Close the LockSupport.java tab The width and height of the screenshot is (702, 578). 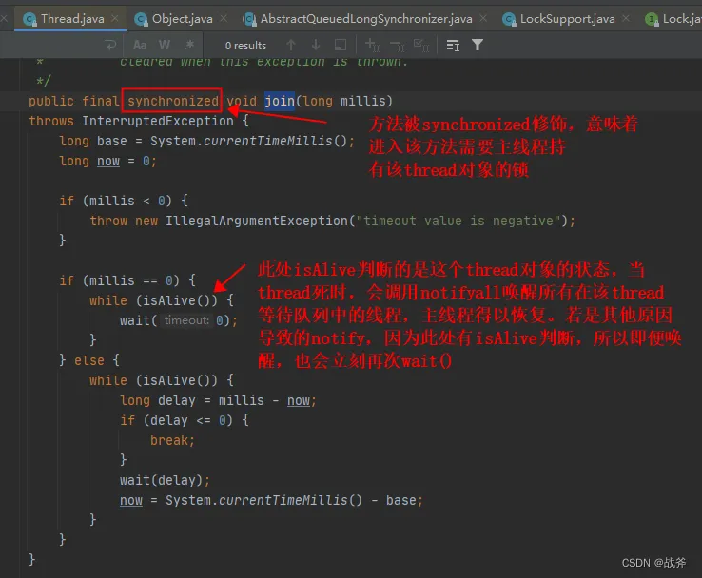626,18
